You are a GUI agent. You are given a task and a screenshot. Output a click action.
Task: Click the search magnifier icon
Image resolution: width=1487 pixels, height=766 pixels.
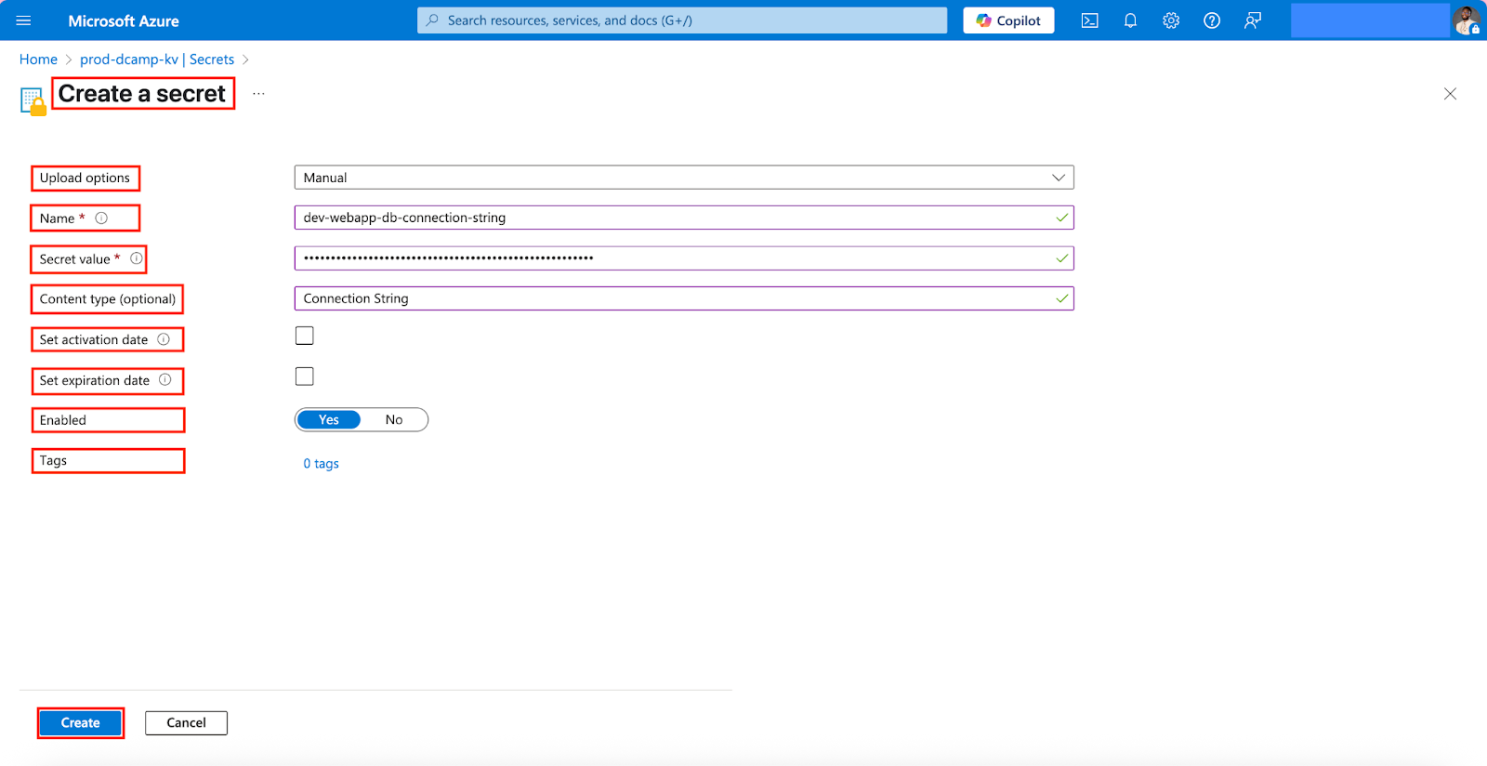pos(432,20)
